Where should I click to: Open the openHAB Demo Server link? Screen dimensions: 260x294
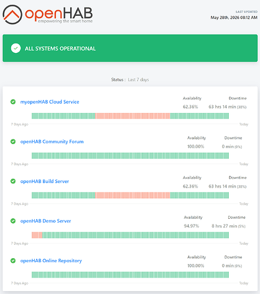(x=45, y=221)
